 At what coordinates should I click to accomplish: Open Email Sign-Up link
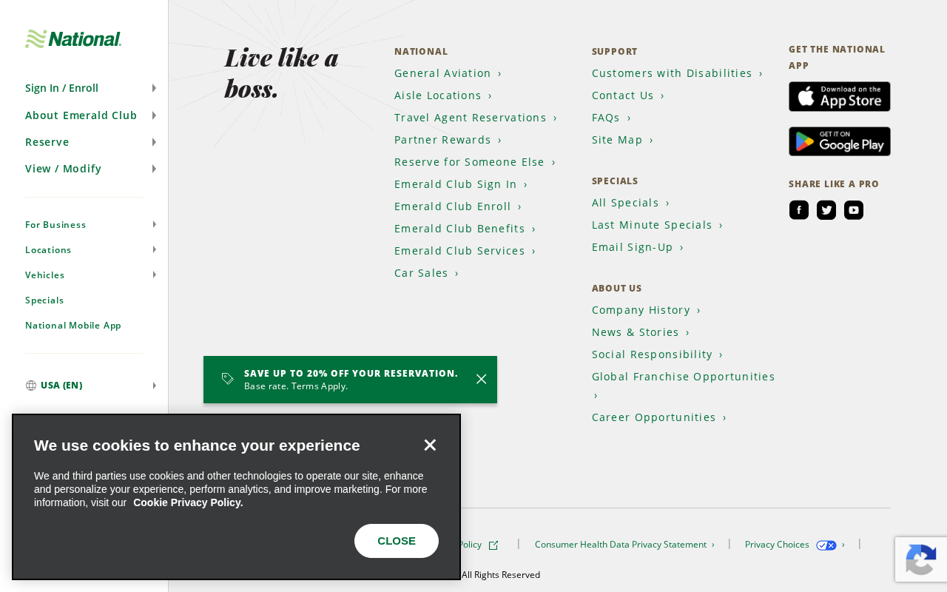click(x=638, y=247)
